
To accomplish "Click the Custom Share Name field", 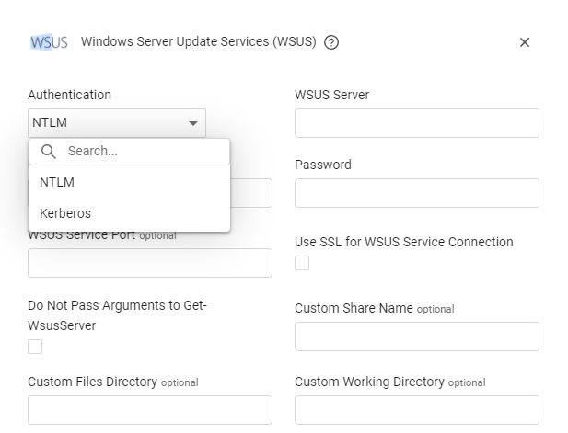I will pyautogui.click(x=417, y=336).
